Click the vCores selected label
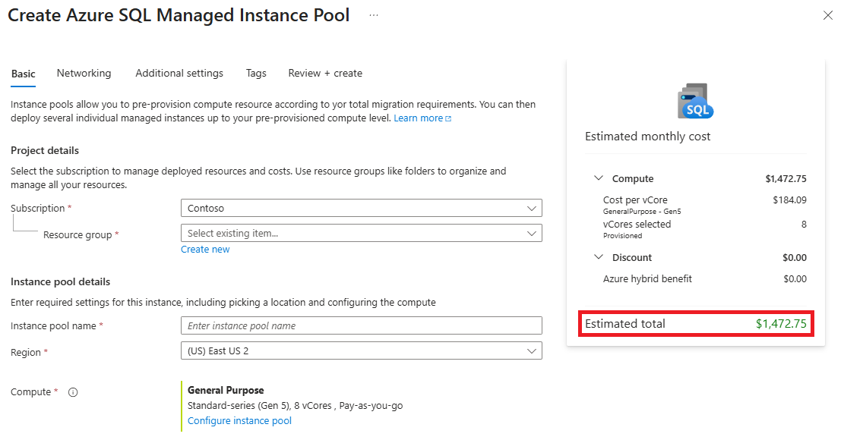 (x=637, y=224)
